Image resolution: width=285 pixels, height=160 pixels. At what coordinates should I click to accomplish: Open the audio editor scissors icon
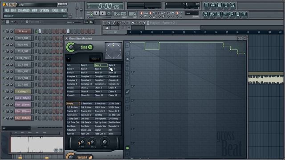coord(225,14)
